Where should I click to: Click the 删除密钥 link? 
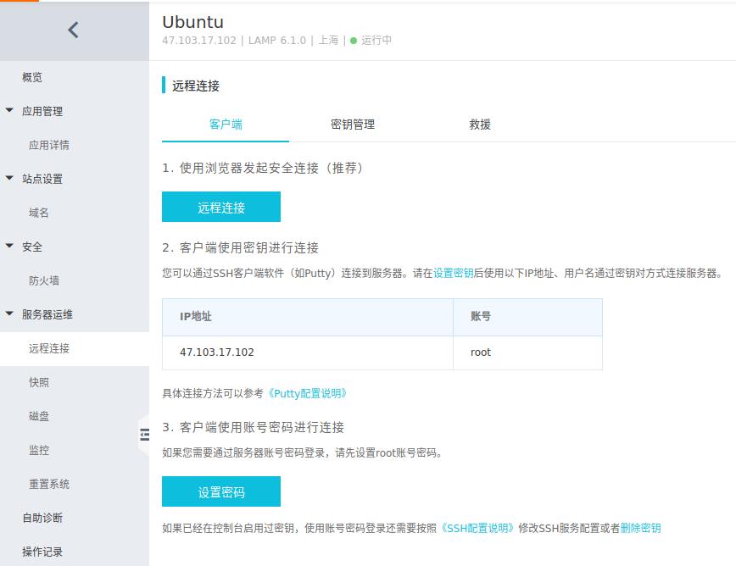tap(640, 528)
